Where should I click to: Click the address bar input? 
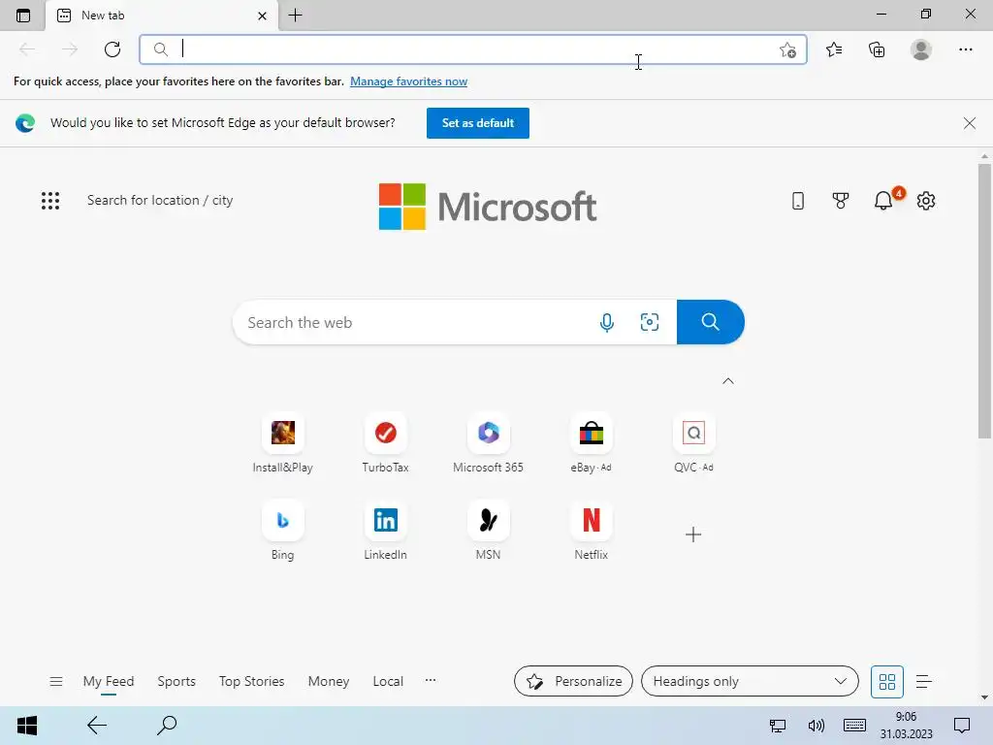coord(472,49)
